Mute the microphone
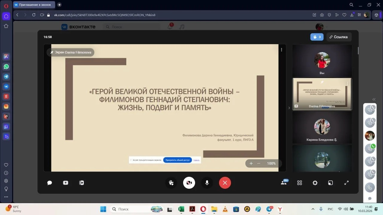The width and height of the screenshot is (383, 215). click(x=207, y=183)
